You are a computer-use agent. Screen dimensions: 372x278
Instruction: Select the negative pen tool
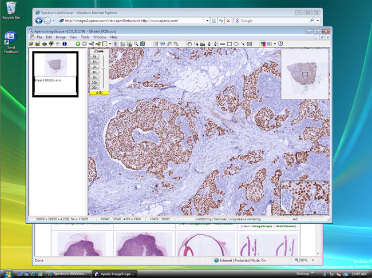(x=216, y=44)
